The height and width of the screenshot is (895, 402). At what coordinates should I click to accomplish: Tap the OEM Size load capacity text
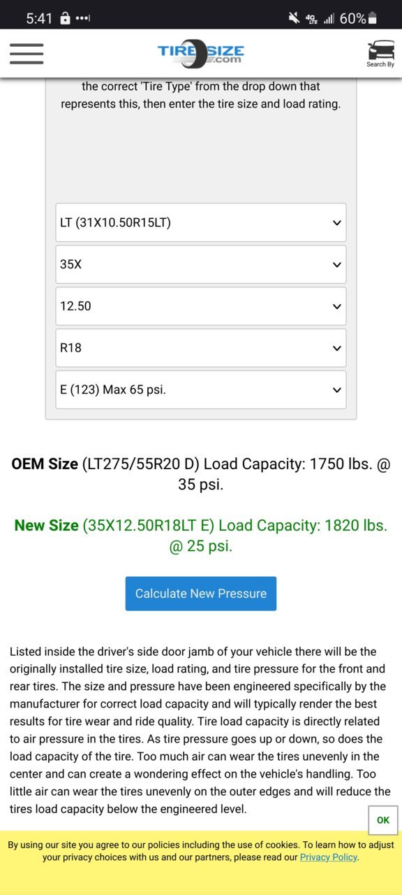pyautogui.click(x=201, y=473)
